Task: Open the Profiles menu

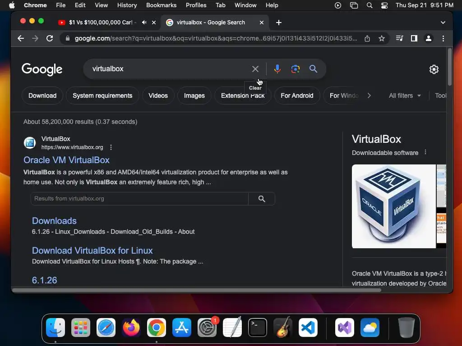Action: coord(196,5)
